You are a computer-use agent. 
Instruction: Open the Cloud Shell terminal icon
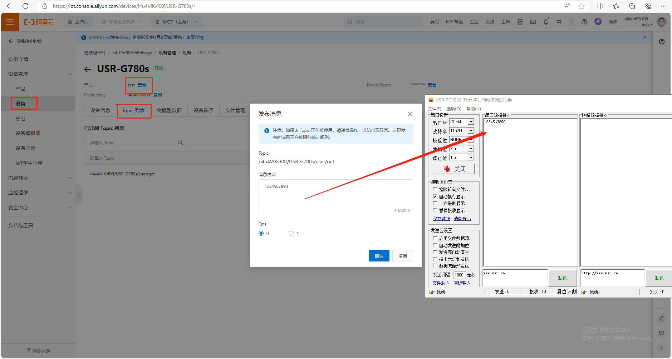[533, 22]
